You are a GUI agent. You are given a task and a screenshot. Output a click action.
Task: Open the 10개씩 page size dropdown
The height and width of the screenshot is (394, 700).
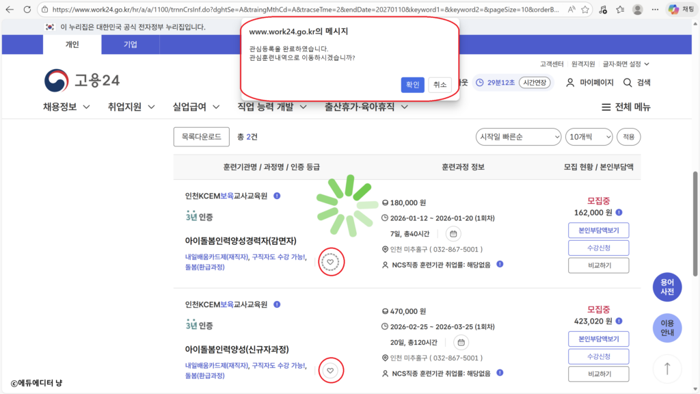click(x=591, y=137)
